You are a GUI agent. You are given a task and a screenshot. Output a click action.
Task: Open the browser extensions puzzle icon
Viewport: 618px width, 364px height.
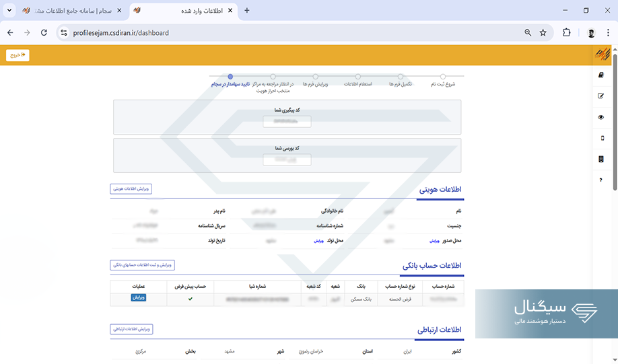tap(566, 32)
